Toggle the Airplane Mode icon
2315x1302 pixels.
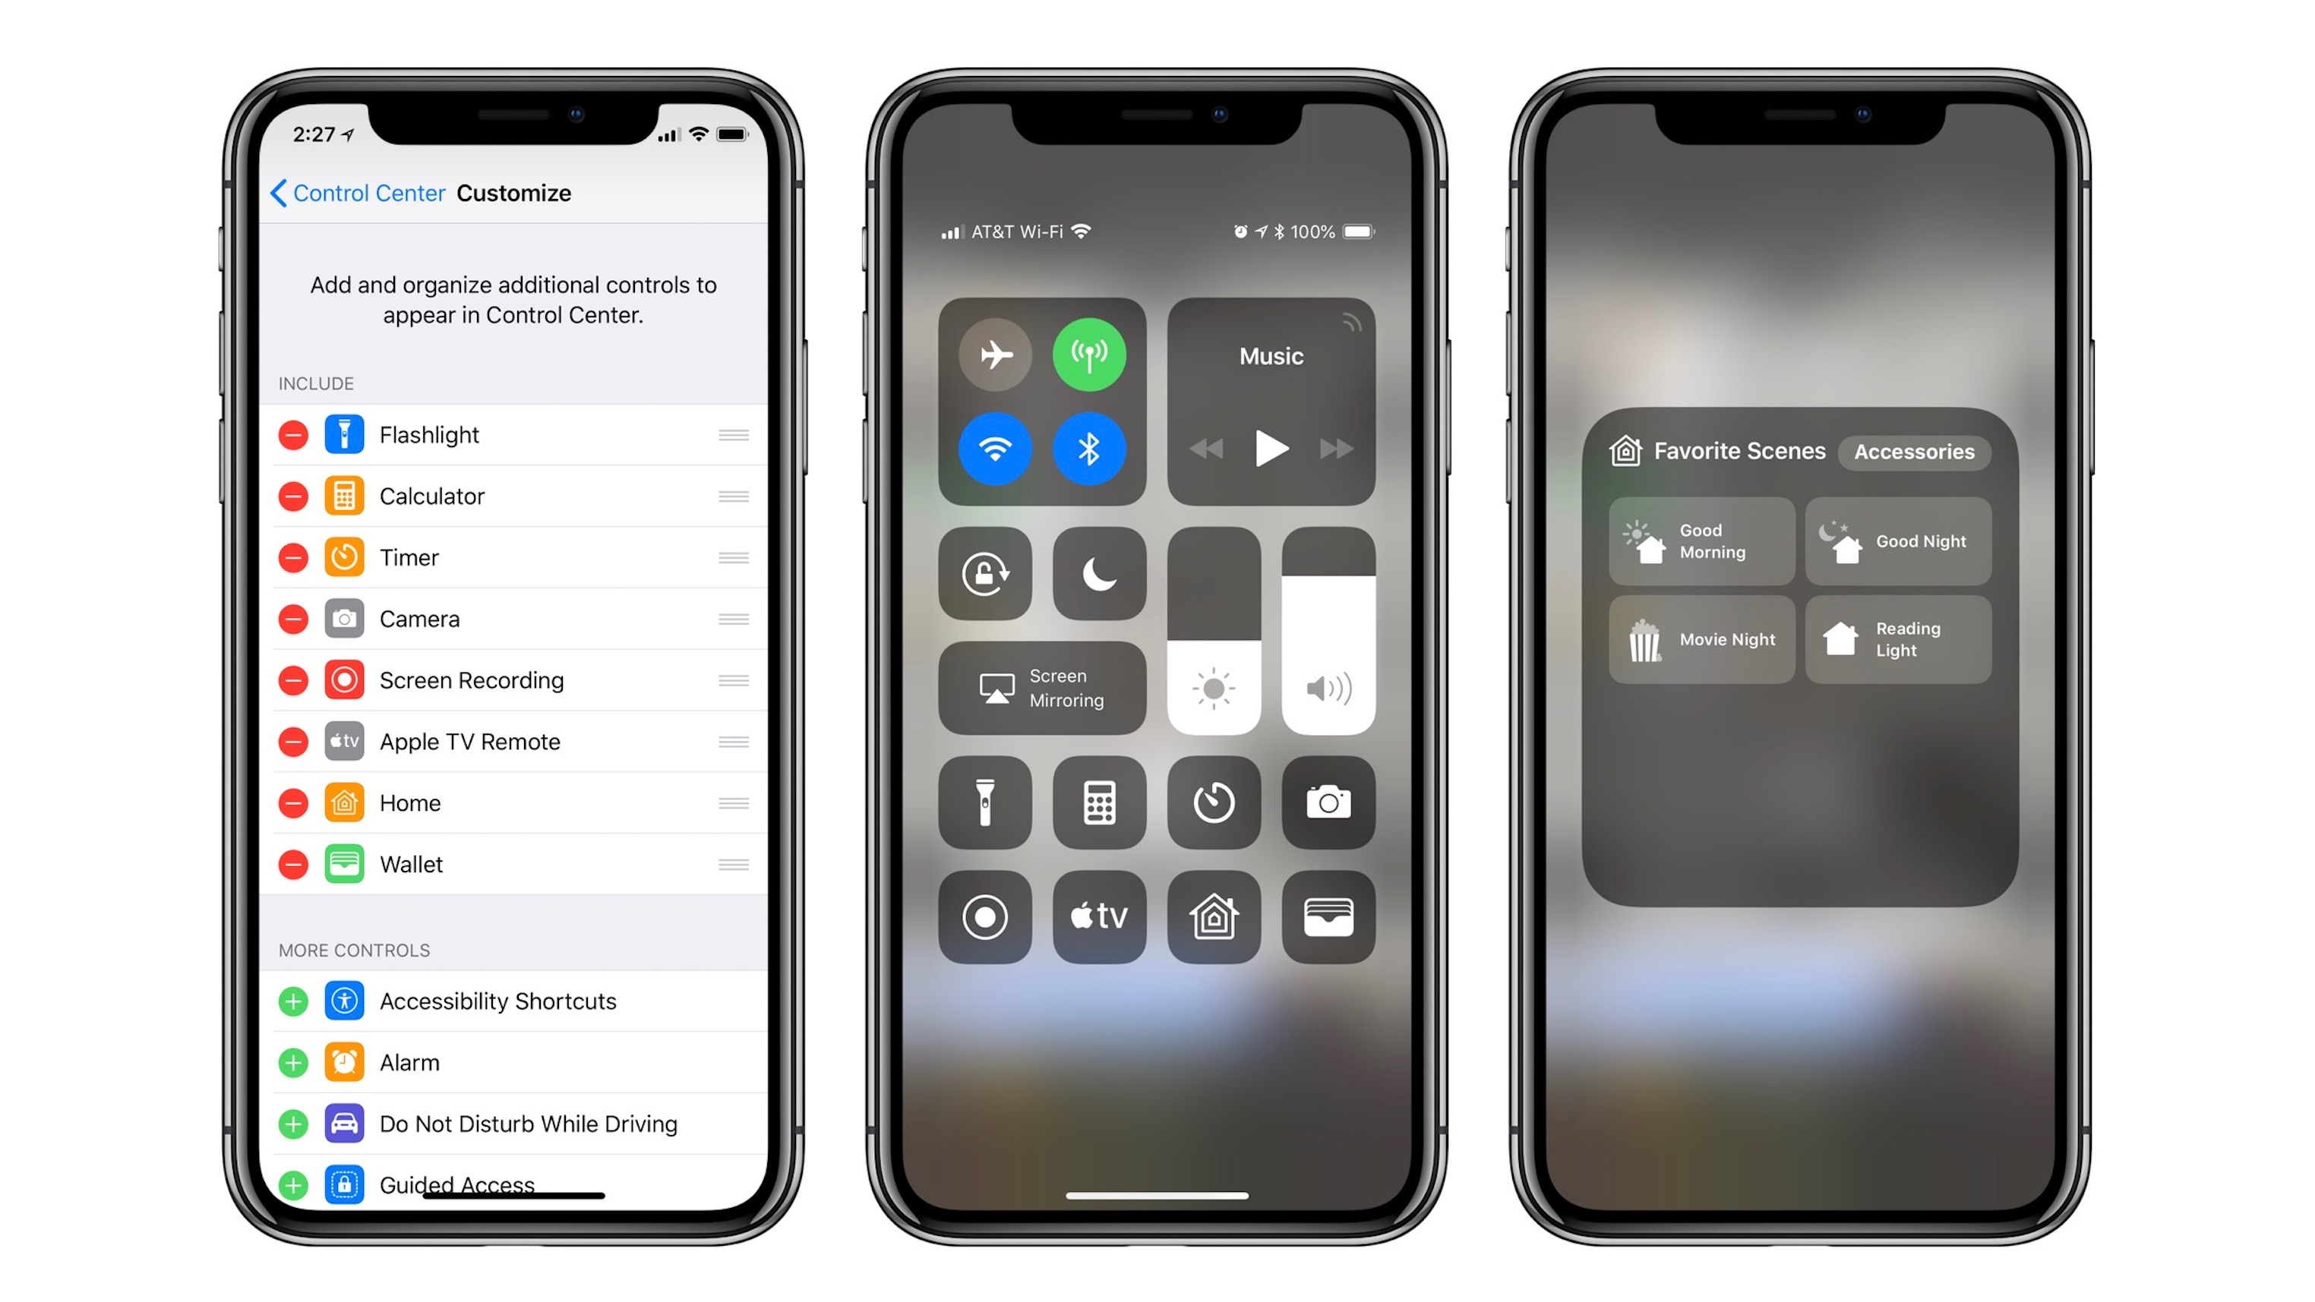pyautogui.click(x=989, y=355)
